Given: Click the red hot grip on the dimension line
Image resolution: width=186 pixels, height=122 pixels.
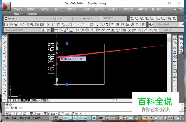Looking at the screenshot, I should [57, 64].
